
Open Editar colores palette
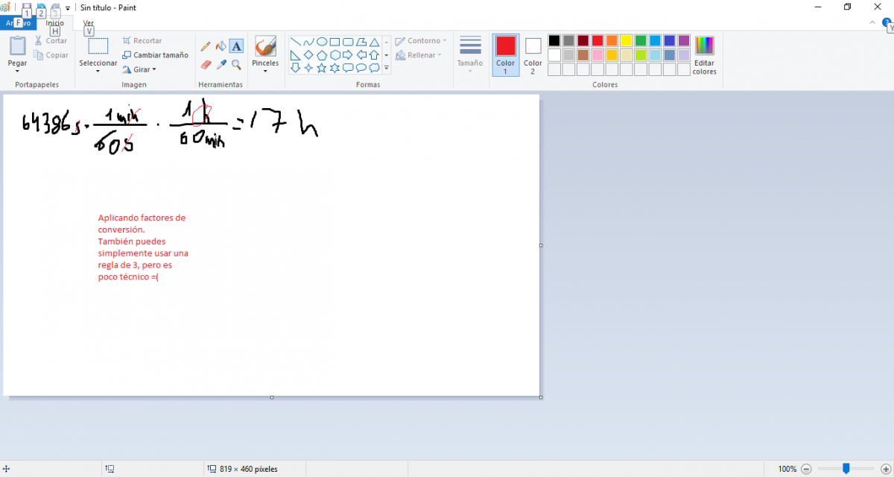[704, 55]
